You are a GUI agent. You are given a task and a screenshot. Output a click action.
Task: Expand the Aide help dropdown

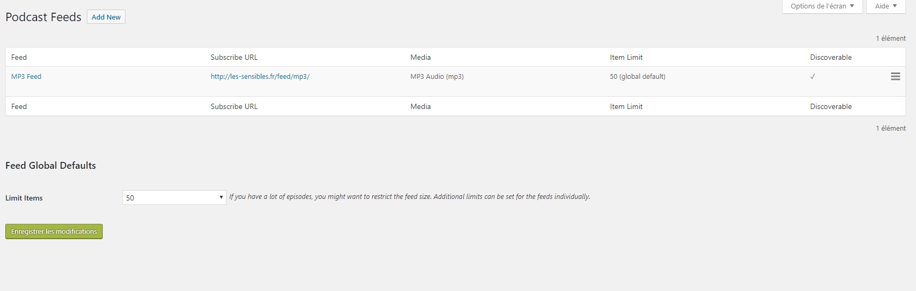[886, 6]
